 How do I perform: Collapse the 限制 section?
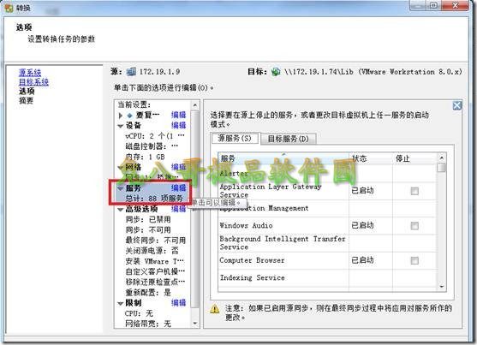click(x=121, y=303)
